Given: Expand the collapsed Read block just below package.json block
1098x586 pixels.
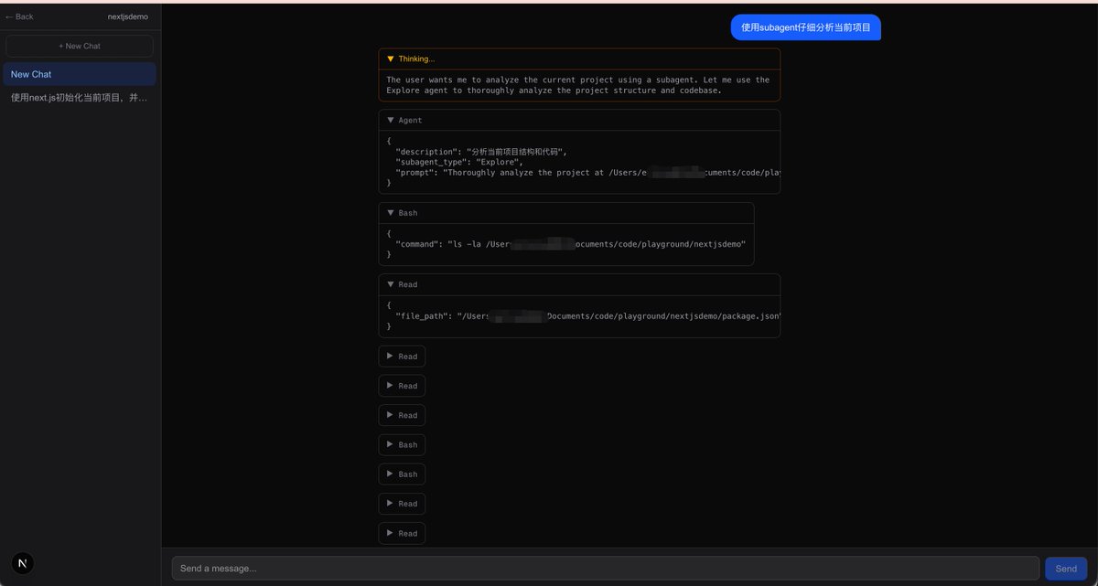Looking at the screenshot, I should [402, 357].
